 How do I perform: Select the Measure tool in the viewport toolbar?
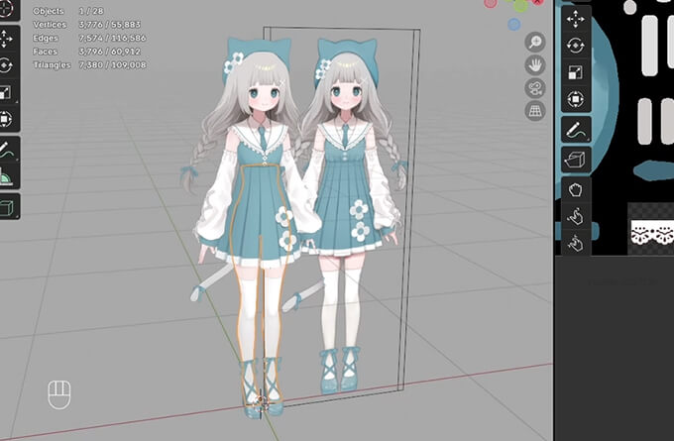(5, 178)
